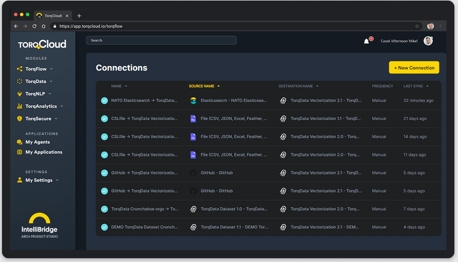
Task: Open the TorqNLP menu item
Action: click(x=35, y=94)
